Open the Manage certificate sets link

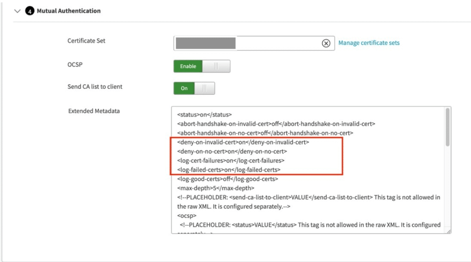(x=369, y=43)
